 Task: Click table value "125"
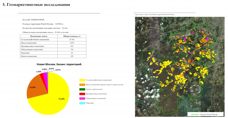[72, 56]
